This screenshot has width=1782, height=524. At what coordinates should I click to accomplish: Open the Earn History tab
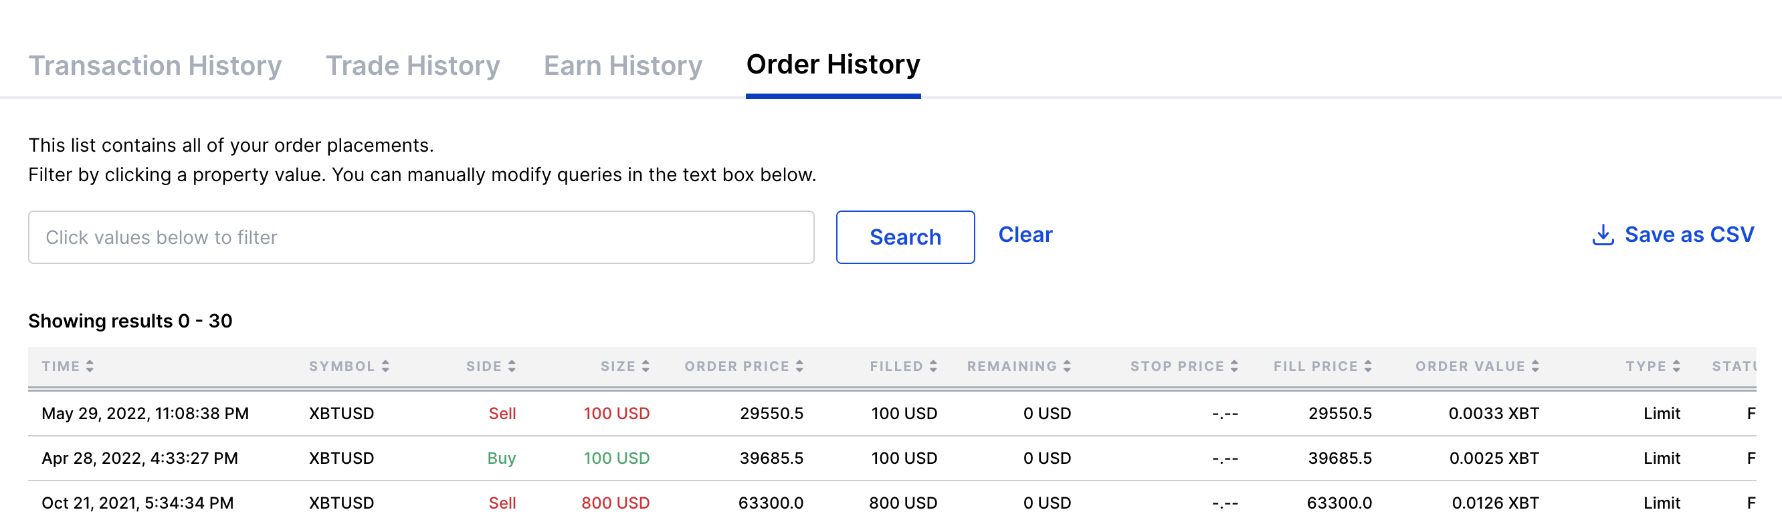click(623, 65)
